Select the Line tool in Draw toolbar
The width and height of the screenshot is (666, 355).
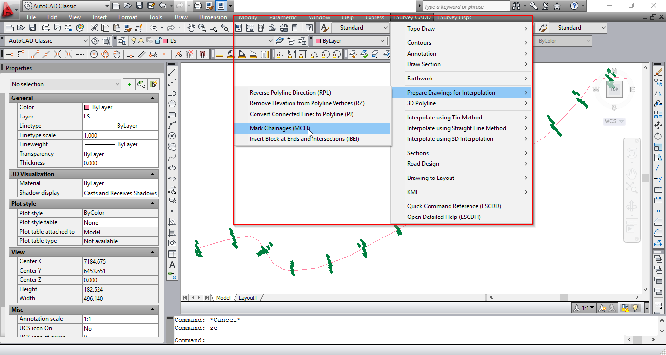(172, 72)
